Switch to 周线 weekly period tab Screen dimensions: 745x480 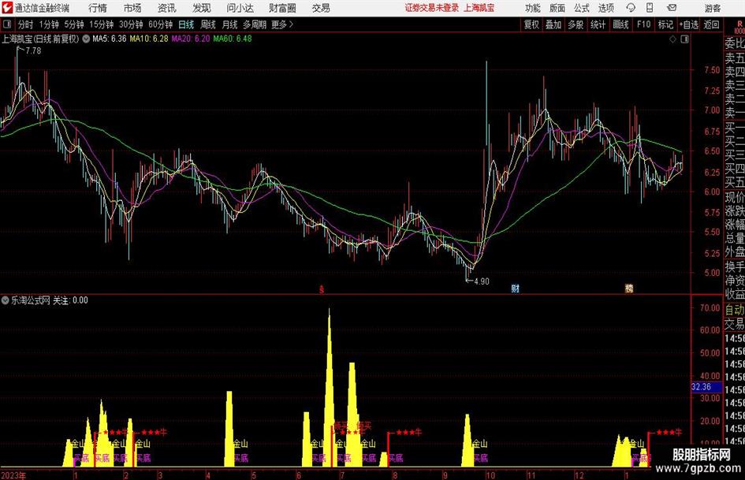[x=208, y=24]
